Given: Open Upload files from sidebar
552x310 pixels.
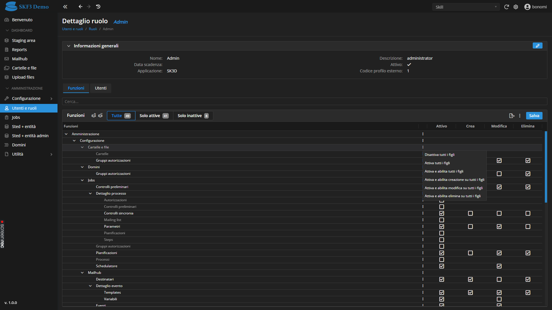Looking at the screenshot, I should coord(29,77).
